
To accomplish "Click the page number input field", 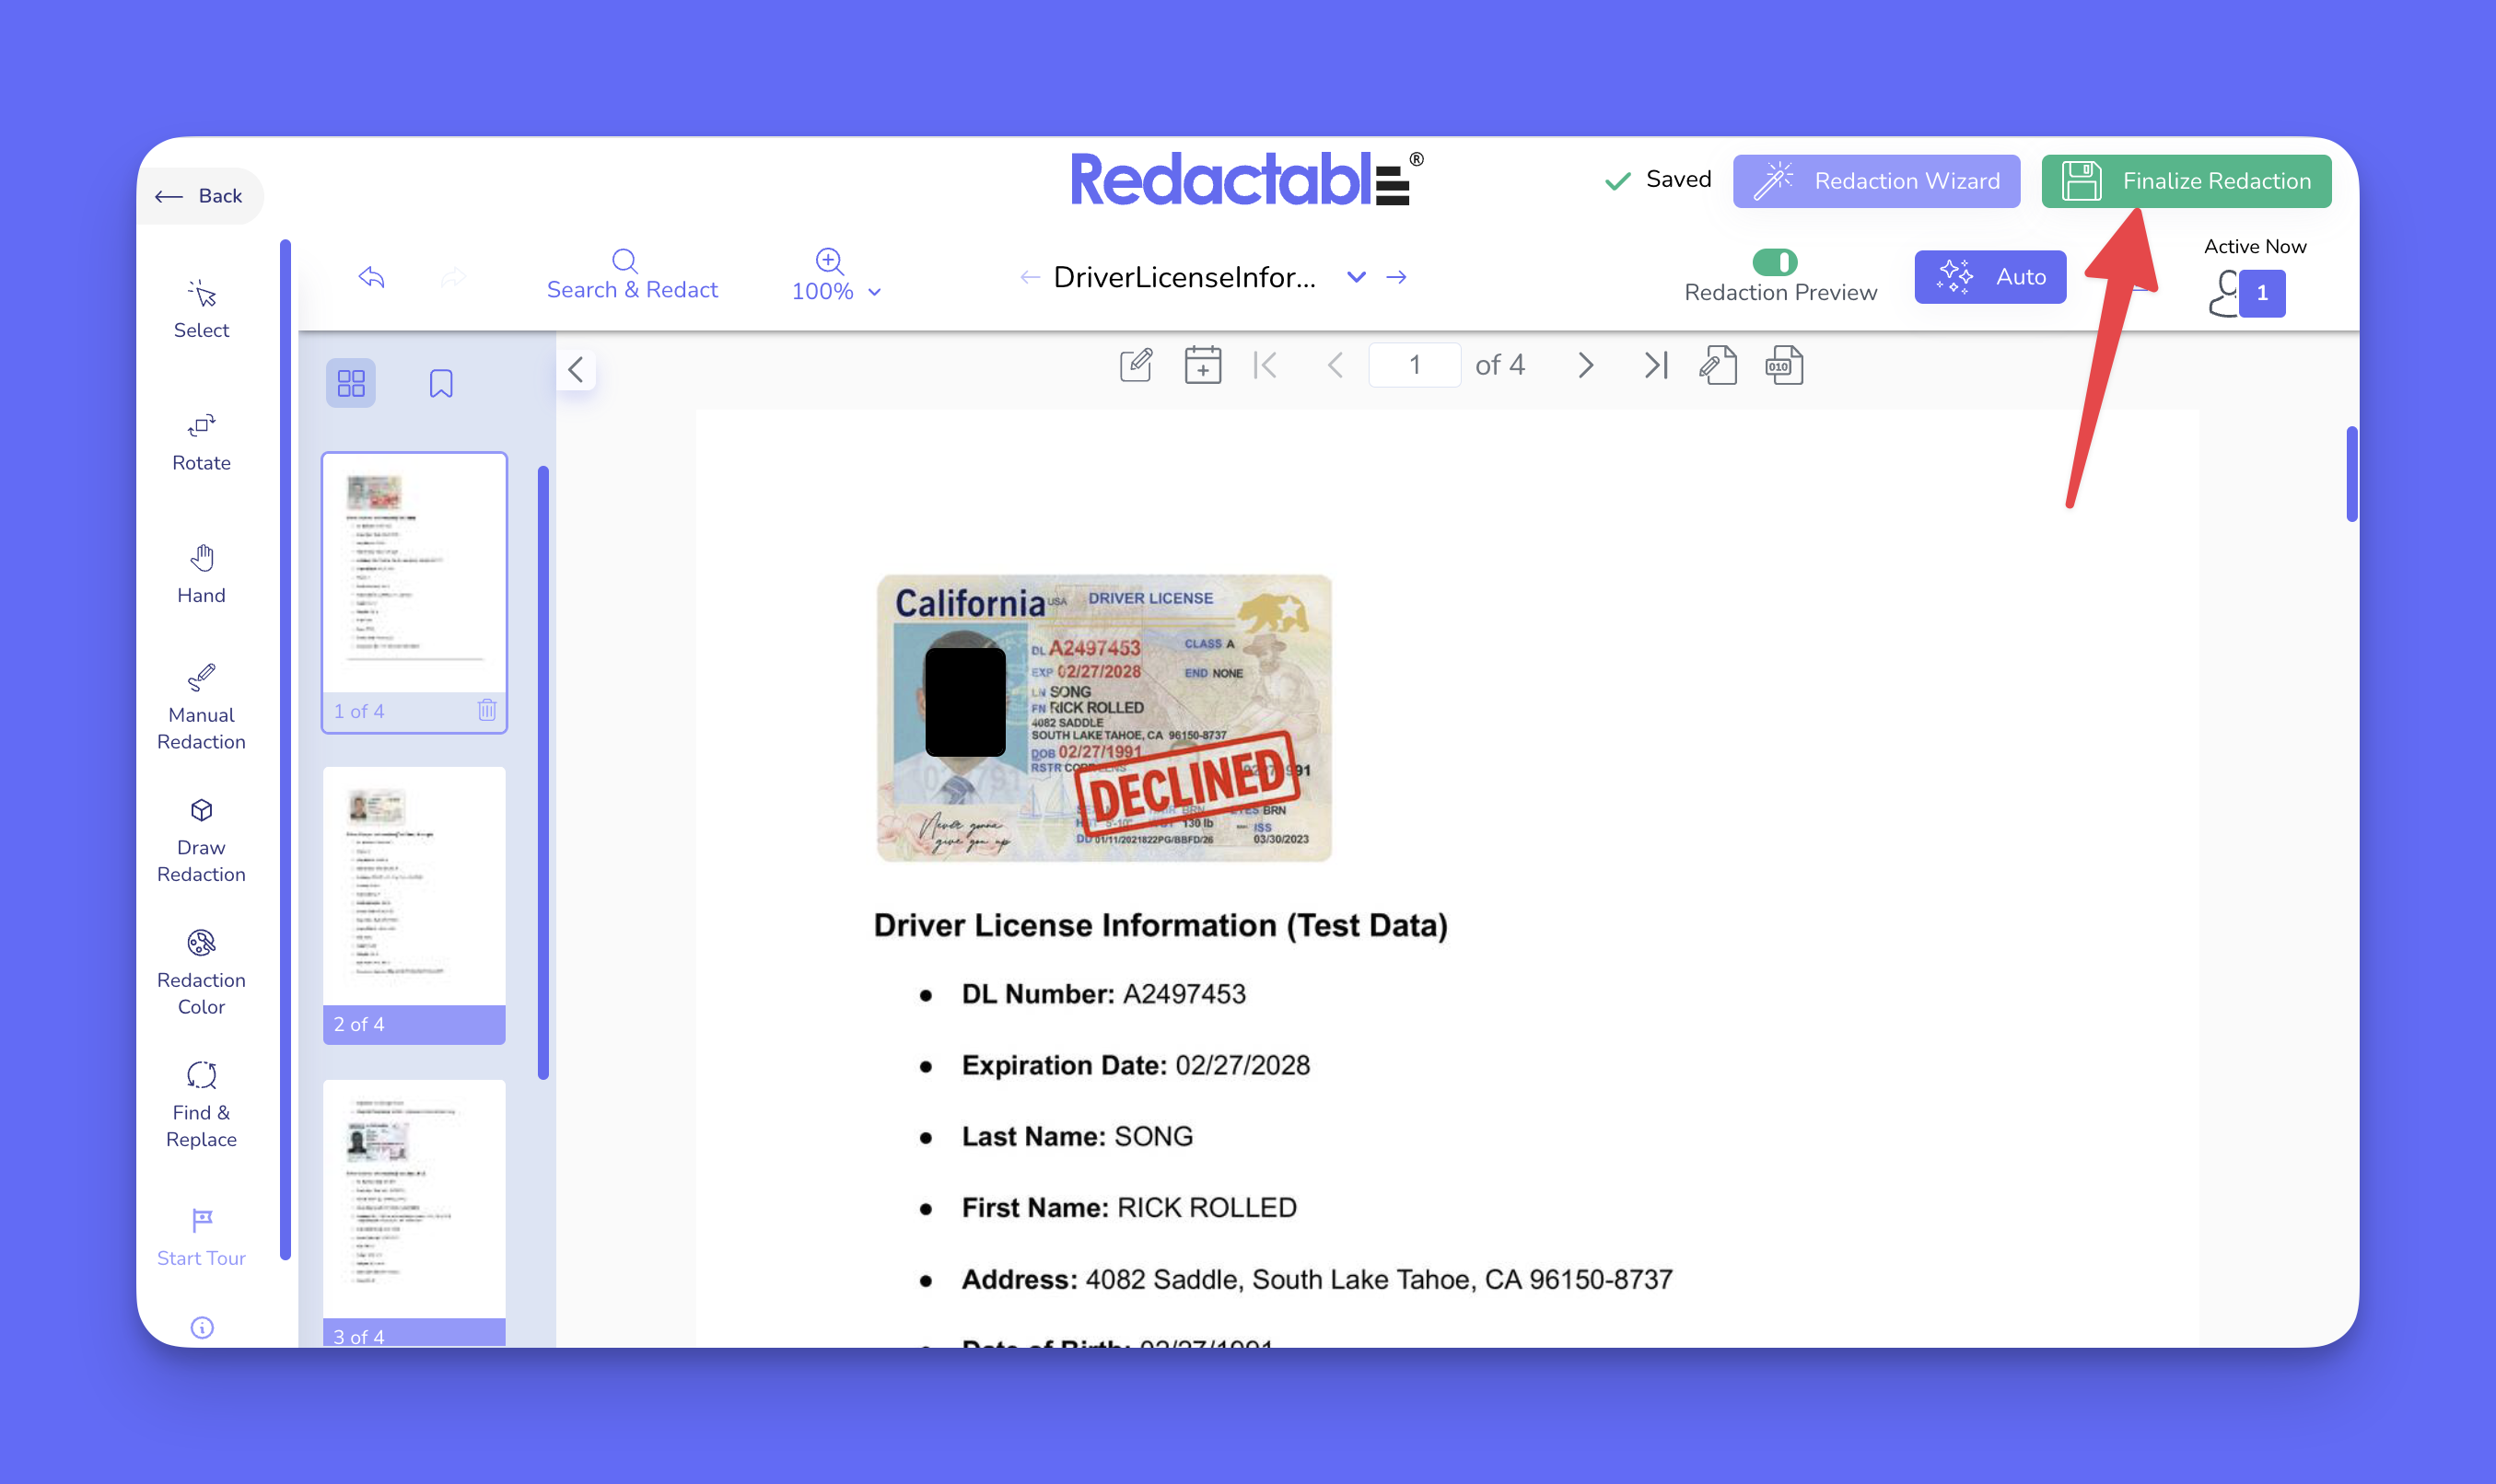I will (1414, 365).
